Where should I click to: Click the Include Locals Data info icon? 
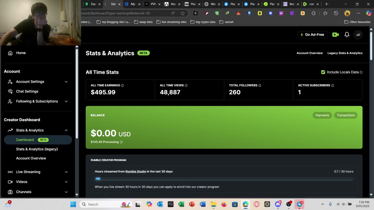[x=361, y=72]
